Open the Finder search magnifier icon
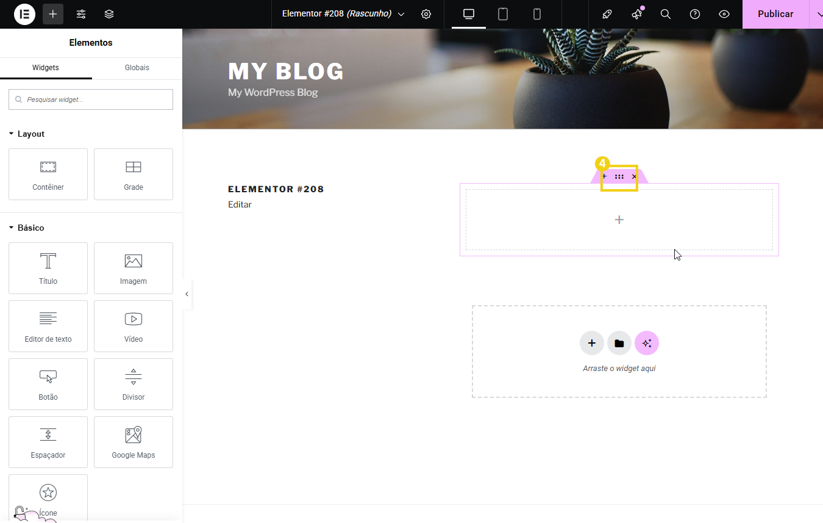The width and height of the screenshot is (823, 523). (666, 14)
